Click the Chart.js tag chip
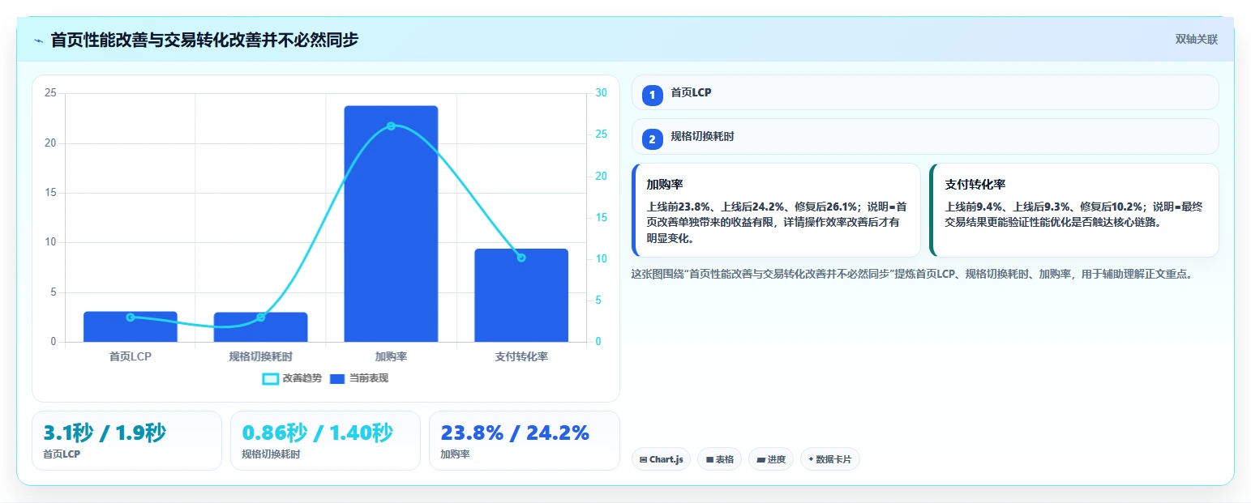This screenshot has width=1251, height=503. click(x=661, y=459)
